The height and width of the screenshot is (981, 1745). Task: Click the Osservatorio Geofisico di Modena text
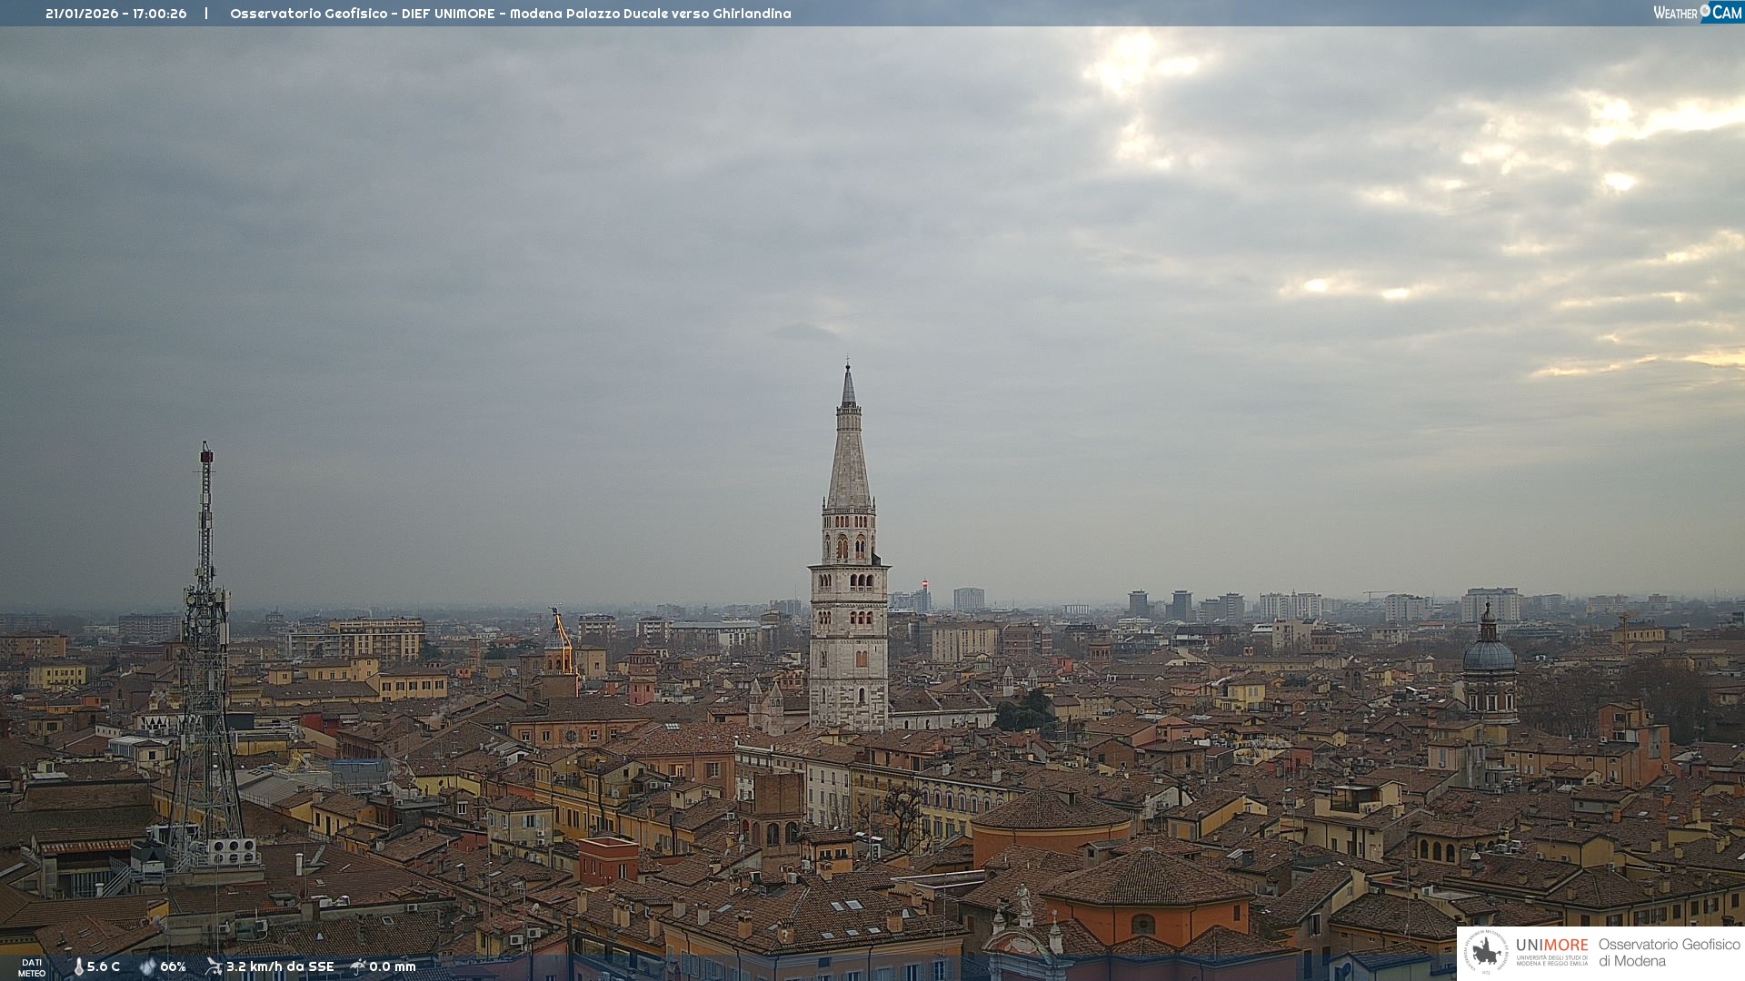click(1669, 952)
